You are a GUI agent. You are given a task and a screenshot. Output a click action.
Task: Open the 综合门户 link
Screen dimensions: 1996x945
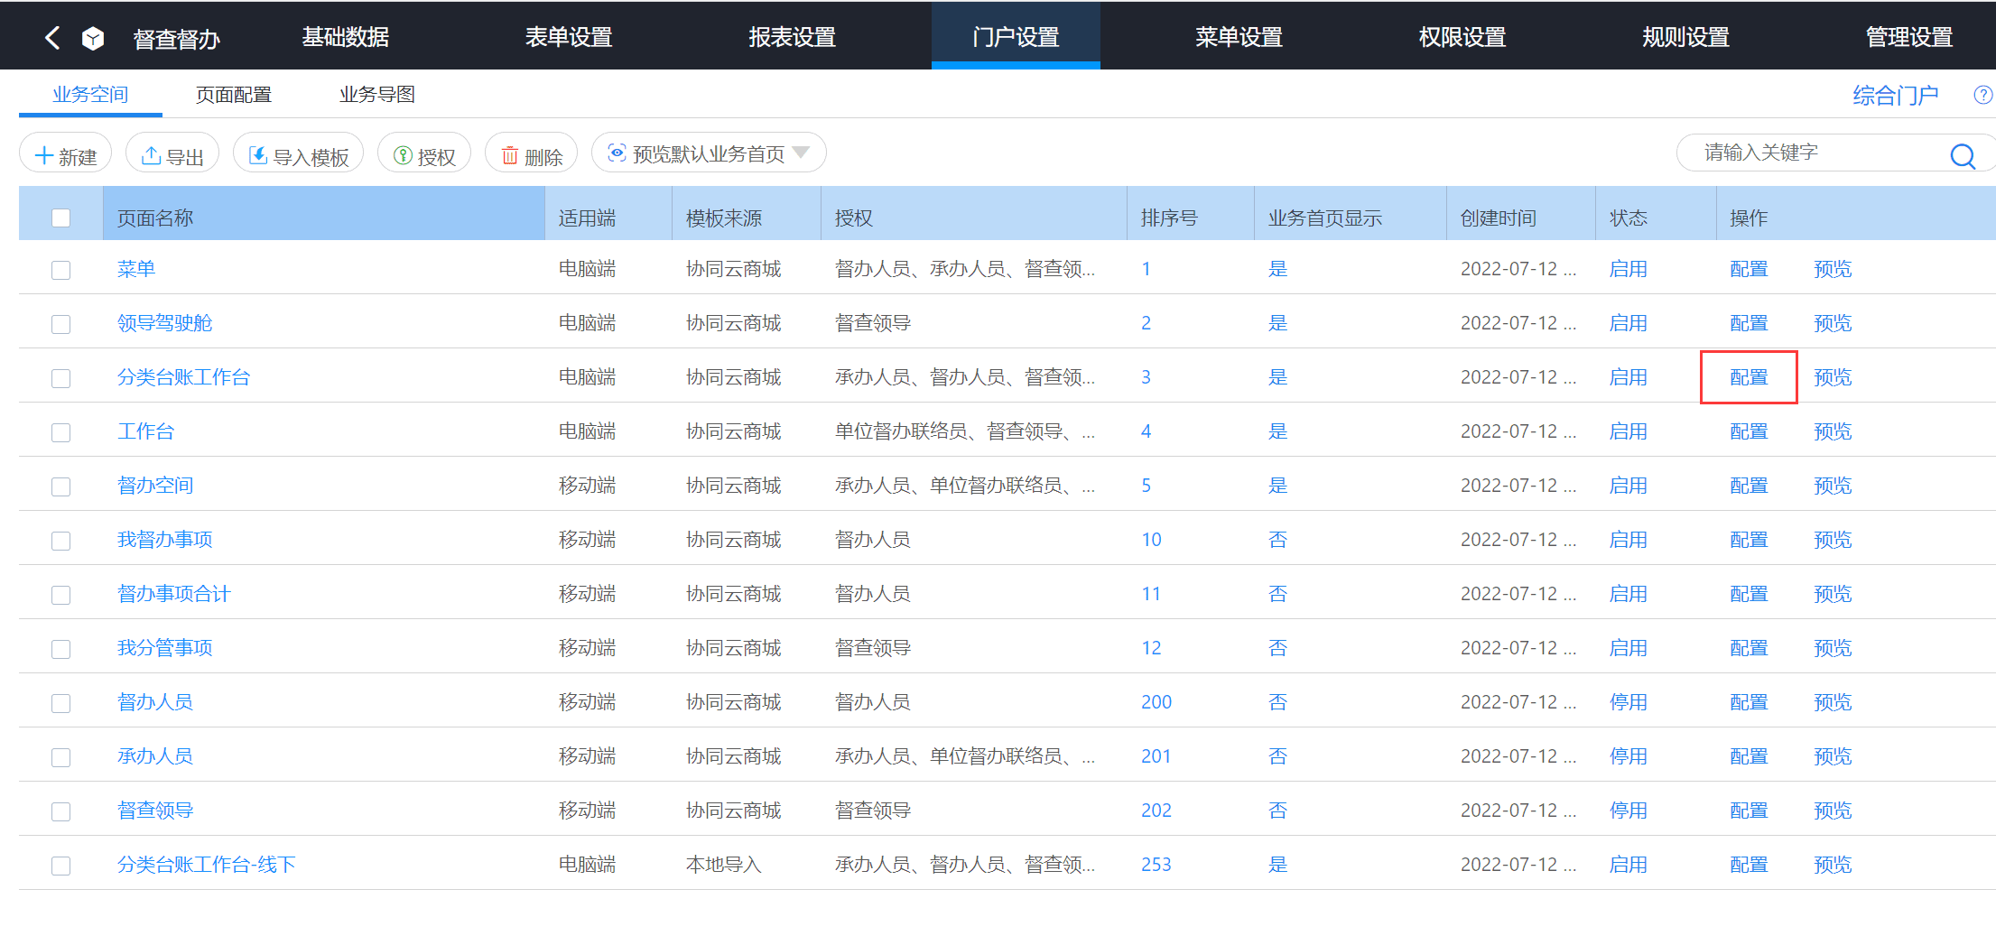(1895, 96)
